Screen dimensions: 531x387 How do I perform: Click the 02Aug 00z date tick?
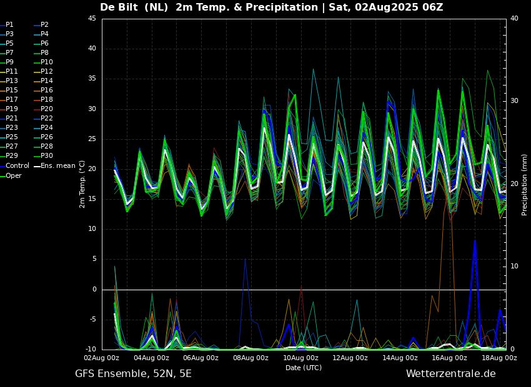pyautogui.click(x=102, y=358)
